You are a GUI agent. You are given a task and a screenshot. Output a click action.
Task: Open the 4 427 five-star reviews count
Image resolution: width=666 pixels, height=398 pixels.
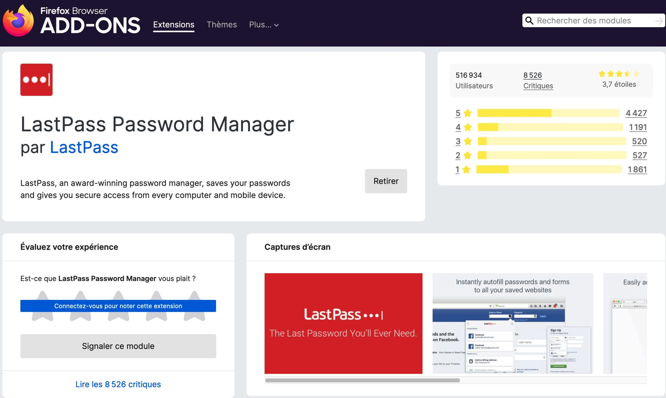pyautogui.click(x=636, y=113)
